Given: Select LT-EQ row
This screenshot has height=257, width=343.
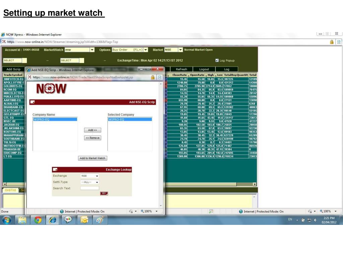Looking at the screenshot, I should (x=13, y=157).
